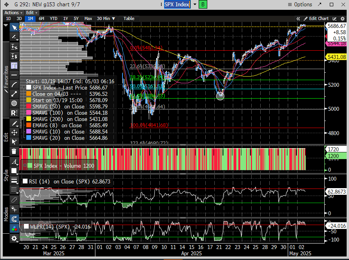Select the horizontal line tool

tap(14, 75)
